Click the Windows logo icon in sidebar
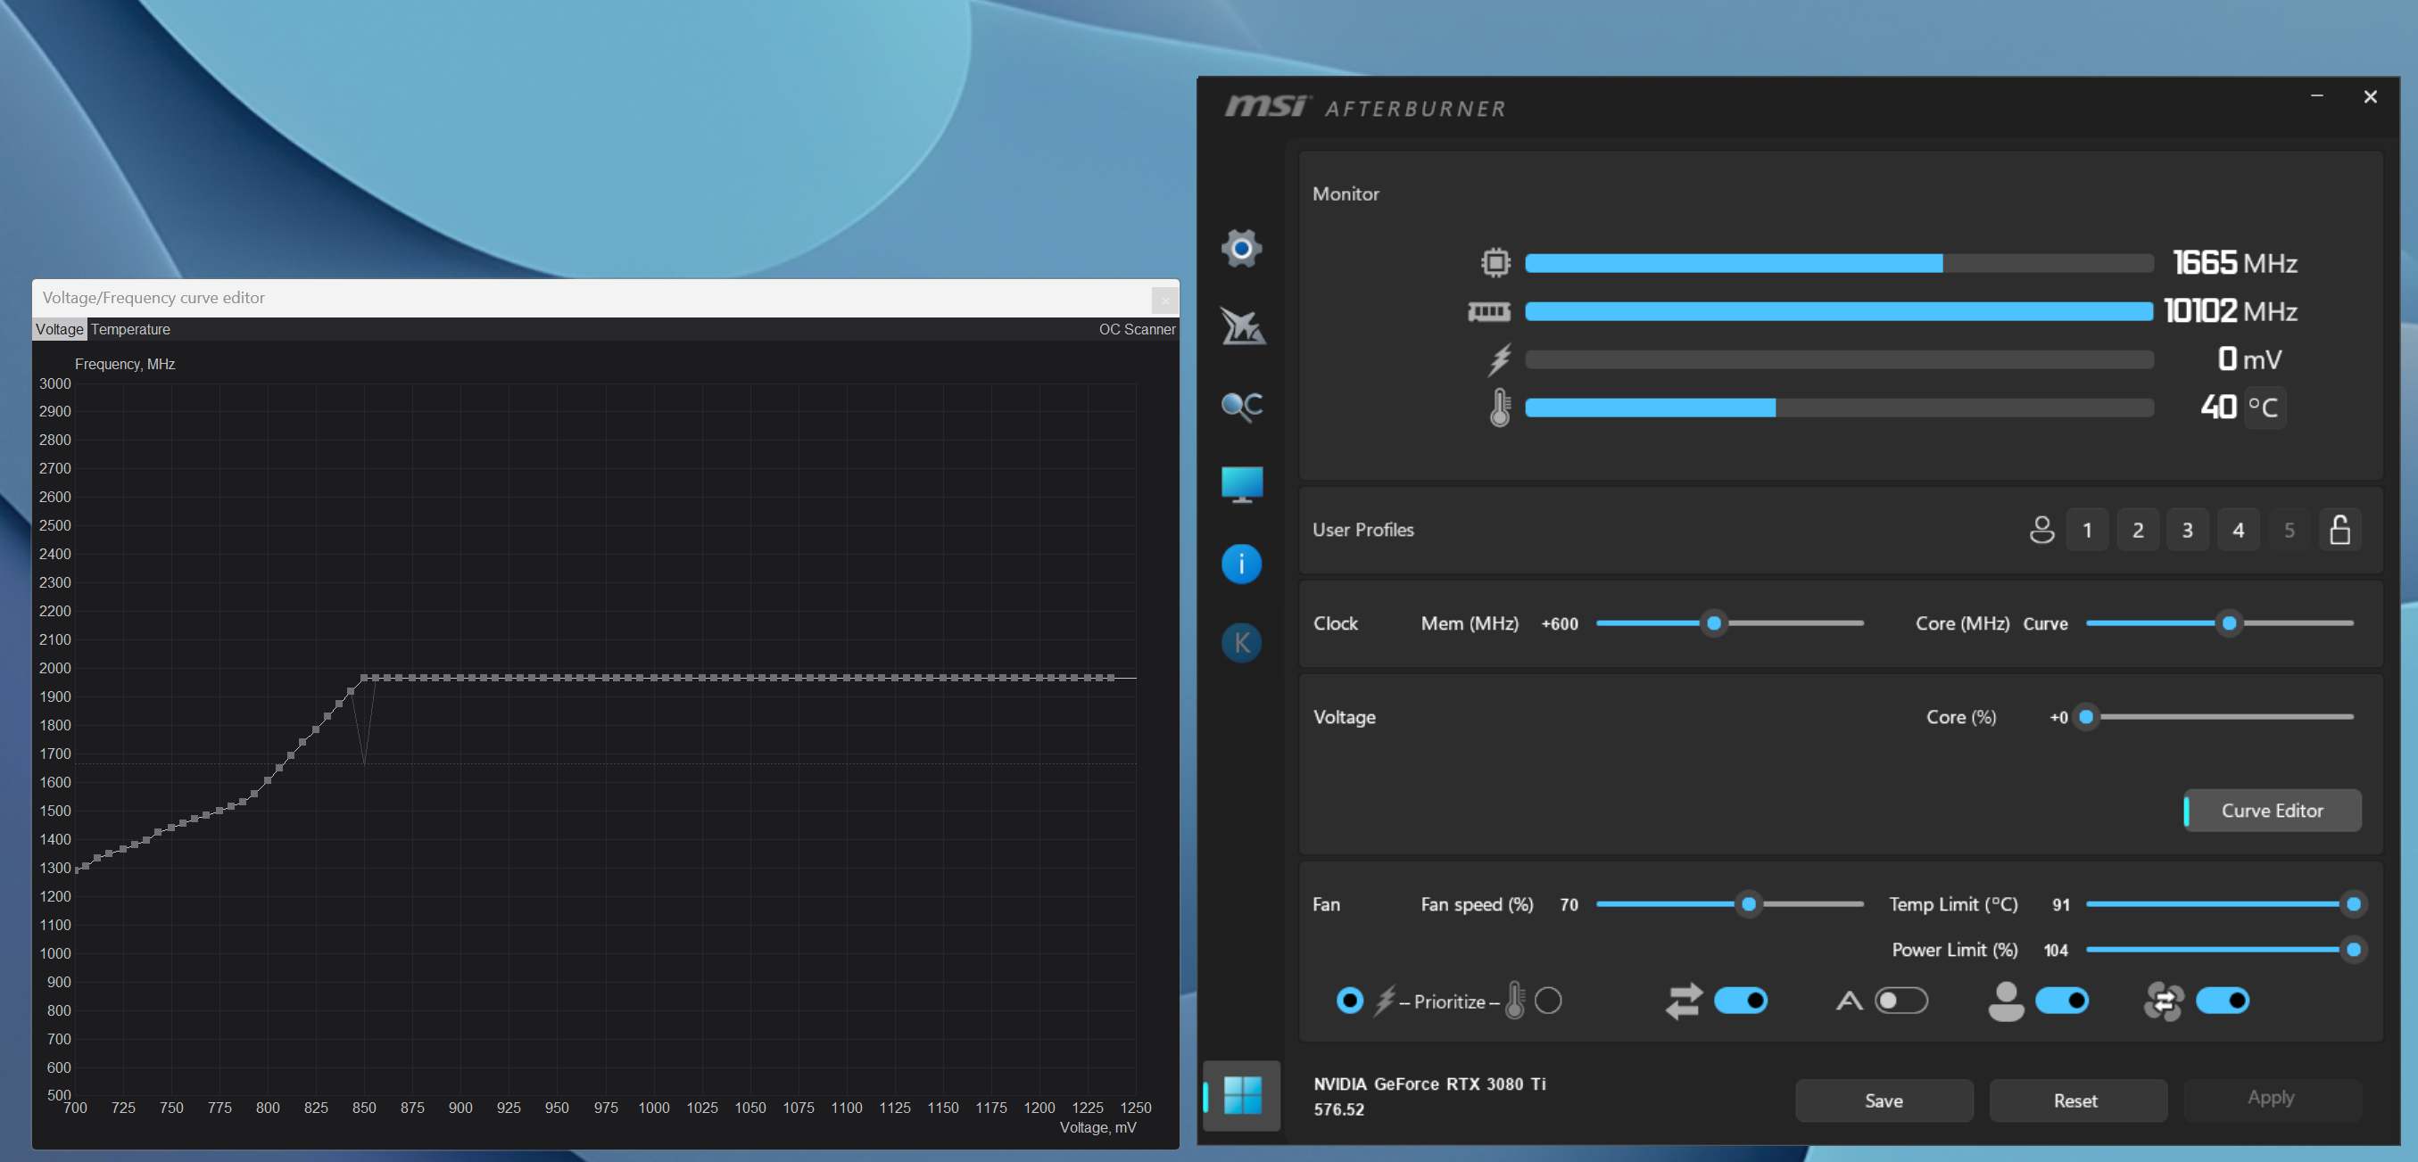This screenshot has width=2418, height=1162. click(x=1242, y=1094)
